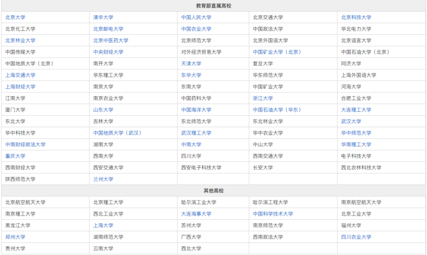Select the 南开大学 cell
427x255 pixels.
(133, 64)
